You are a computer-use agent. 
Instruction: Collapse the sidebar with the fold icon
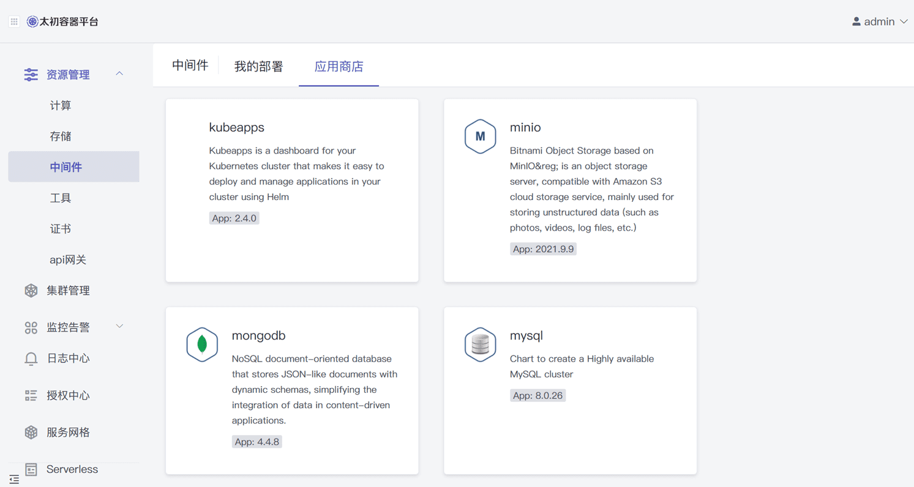point(14,480)
